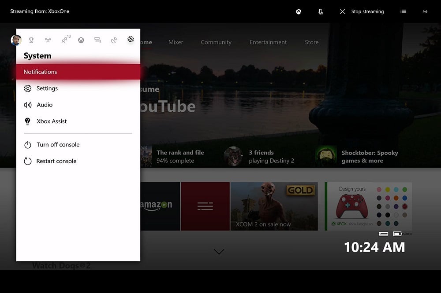
Task: Click the profile avatar picture
Action: 16,40
